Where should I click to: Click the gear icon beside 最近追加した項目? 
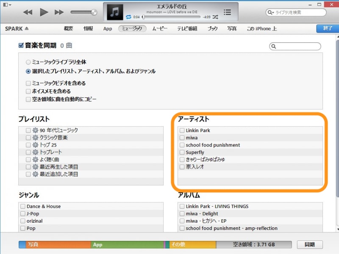(x=35, y=174)
